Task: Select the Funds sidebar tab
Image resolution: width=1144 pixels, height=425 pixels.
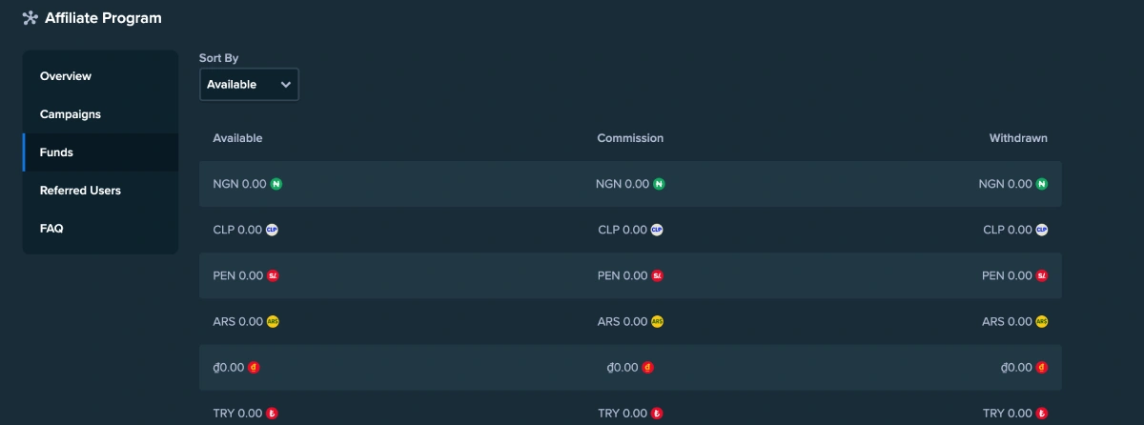Action: (x=57, y=152)
